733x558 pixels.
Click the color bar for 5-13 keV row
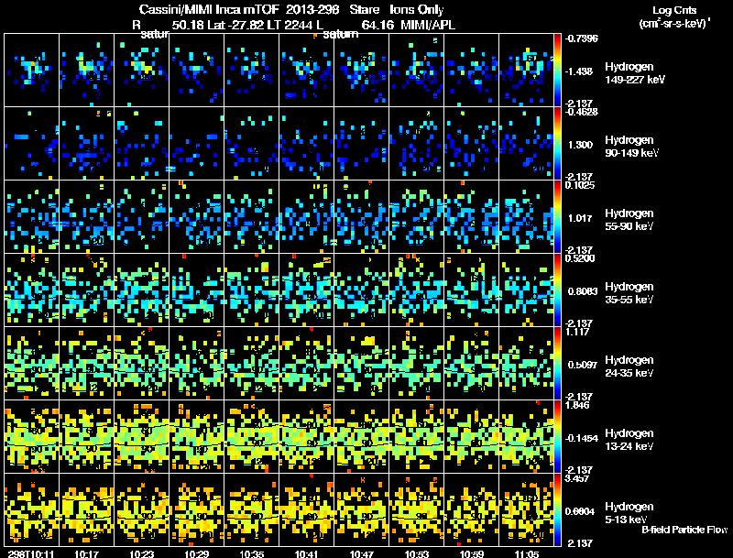click(557, 509)
